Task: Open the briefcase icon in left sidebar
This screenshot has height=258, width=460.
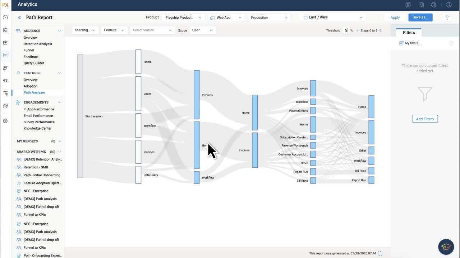Action: [x=5, y=43]
